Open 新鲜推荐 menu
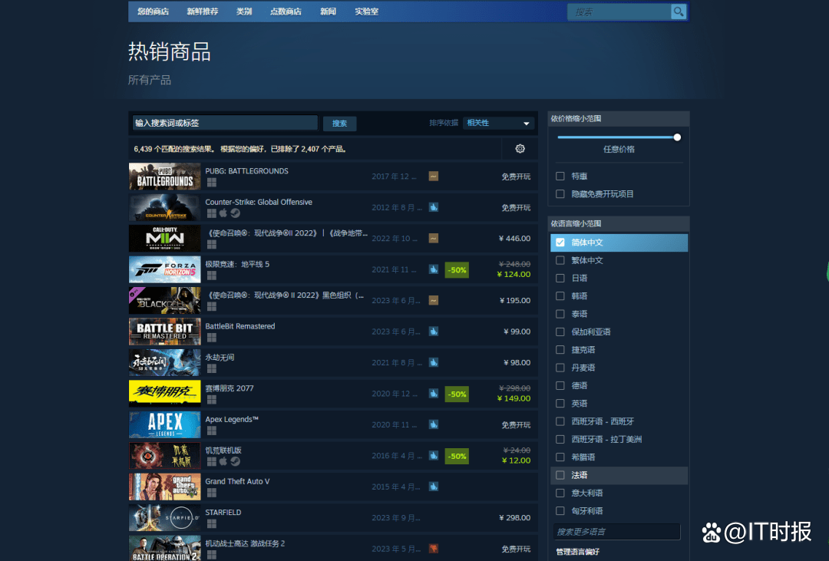The width and height of the screenshot is (829, 561). (203, 12)
